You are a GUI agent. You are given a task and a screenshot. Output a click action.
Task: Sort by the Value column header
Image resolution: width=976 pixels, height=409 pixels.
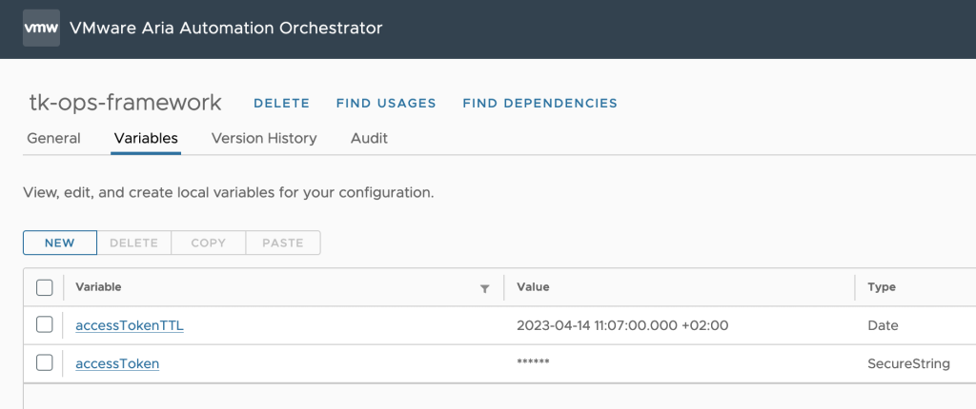click(x=533, y=287)
